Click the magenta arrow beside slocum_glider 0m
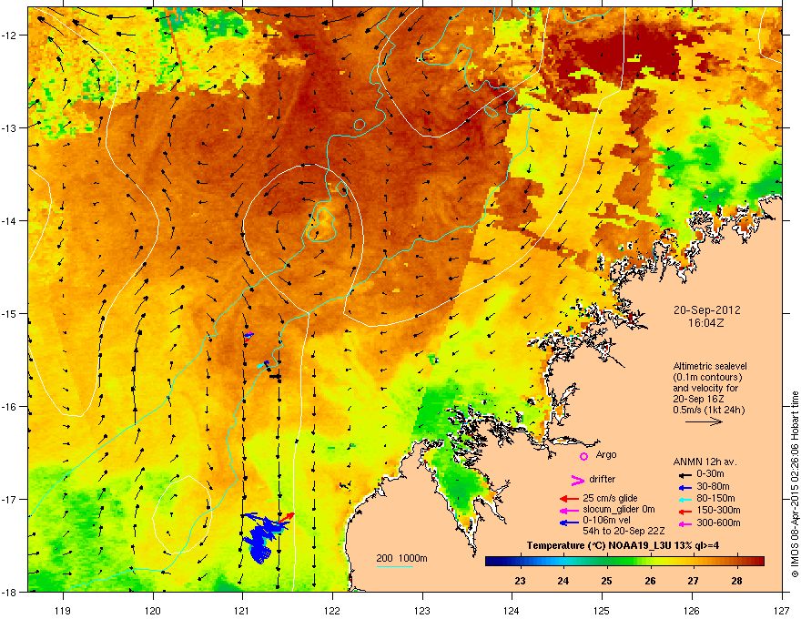 coord(569,511)
